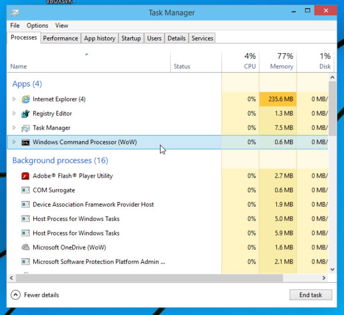Image resolution: width=344 pixels, height=315 pixels.
Task: Switch to the Performance tab
Action: [x=61, y=38]
